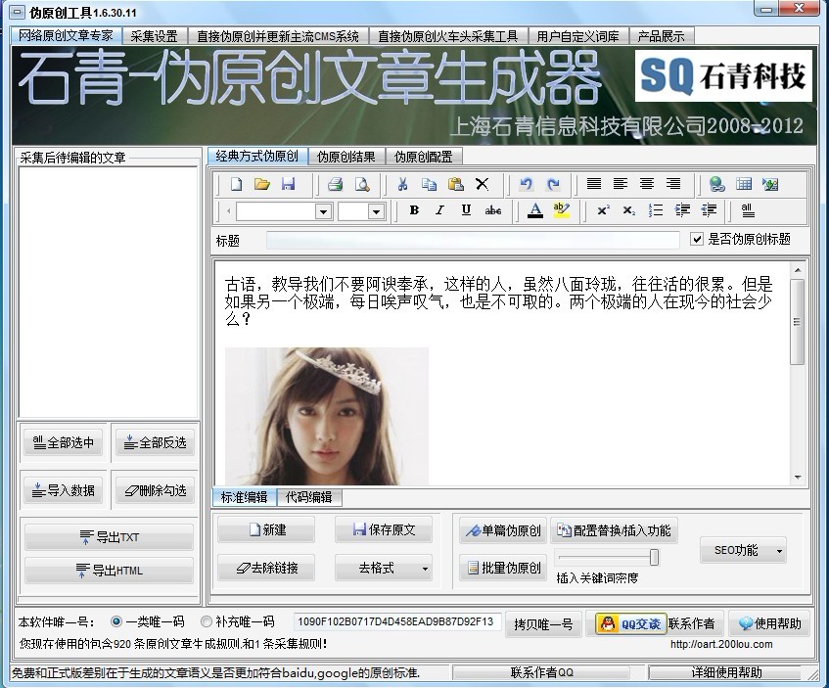The image size is (829, 688).
Task: Toggle Bold formatting
Action: click(x=414, y=210)
